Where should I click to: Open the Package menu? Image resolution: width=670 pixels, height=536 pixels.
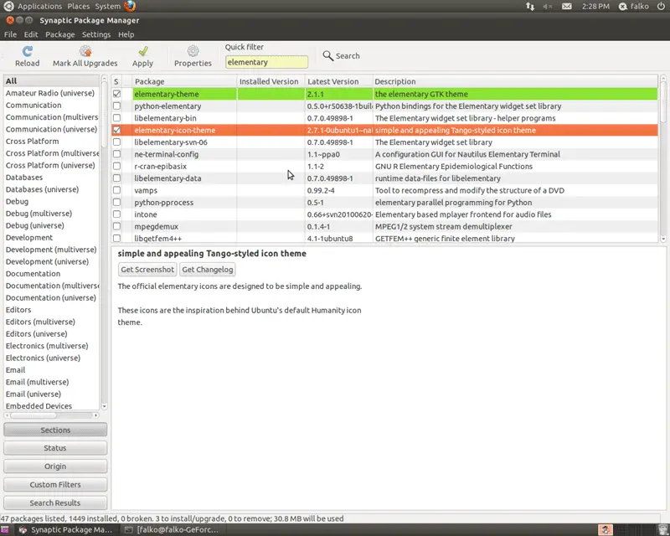pyautogui.click(x=59, y=34)
